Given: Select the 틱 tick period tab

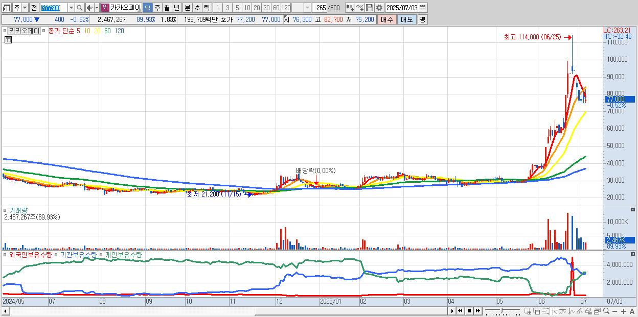Looking at the screenshot, I should pyautogui.click(x=207, y=8).
